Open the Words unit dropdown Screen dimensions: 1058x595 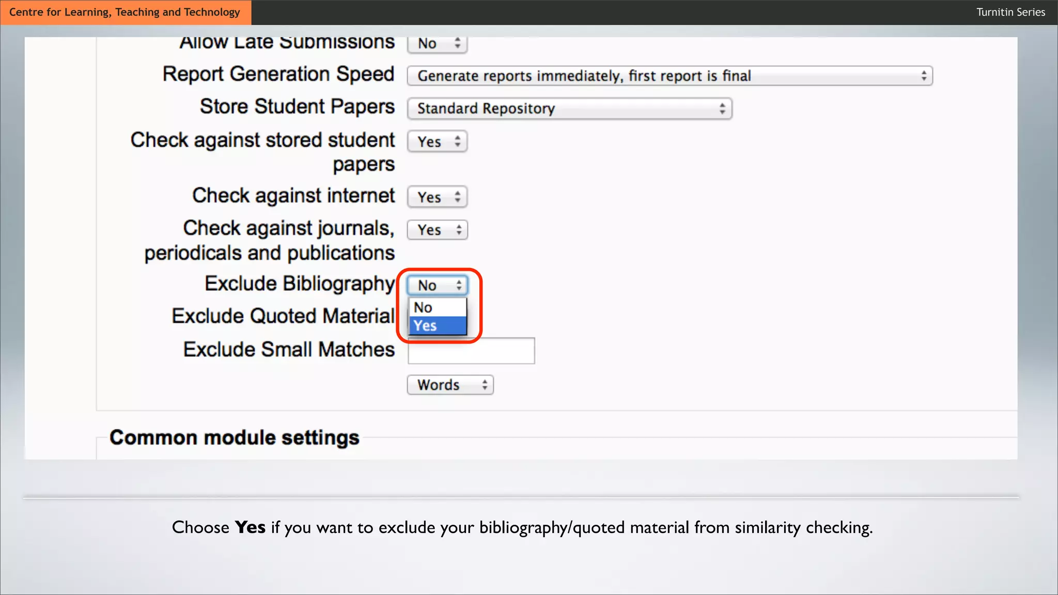click(449, 385)
